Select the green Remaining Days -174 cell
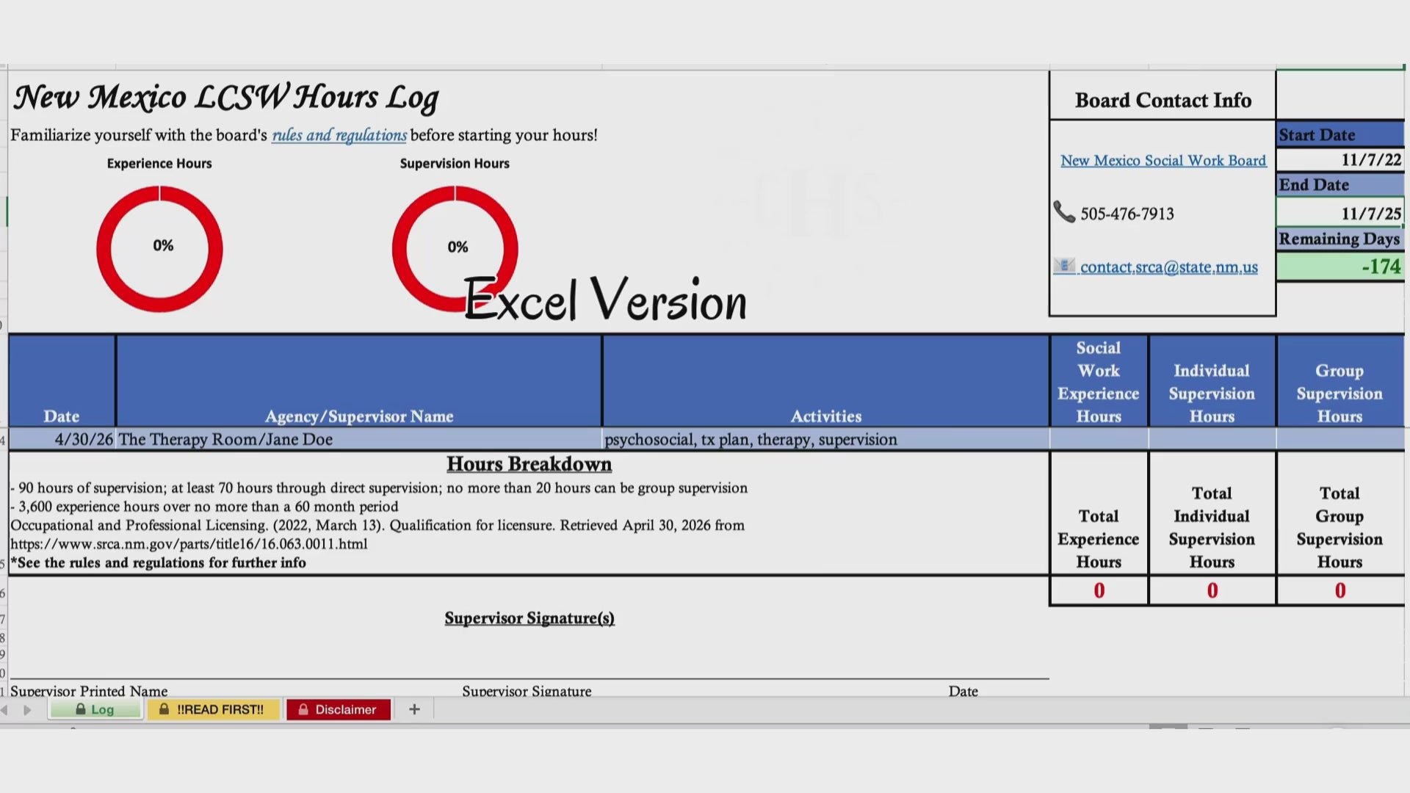The height and width of the screenshot is (793, 1410). point(1340,266)
